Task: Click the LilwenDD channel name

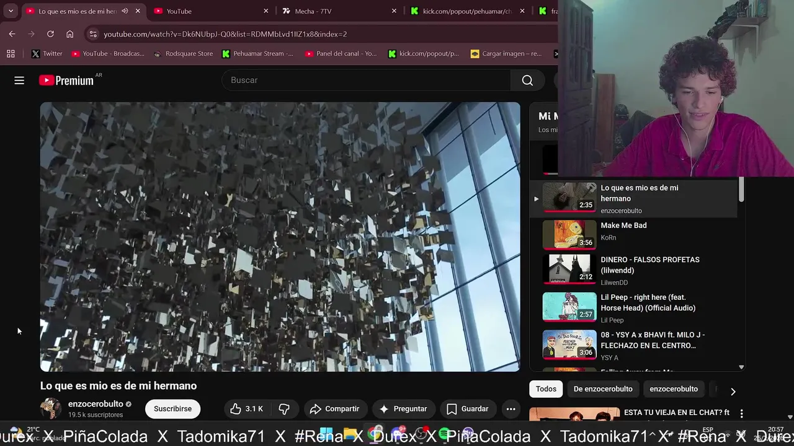Action: (x=614, y=282)
